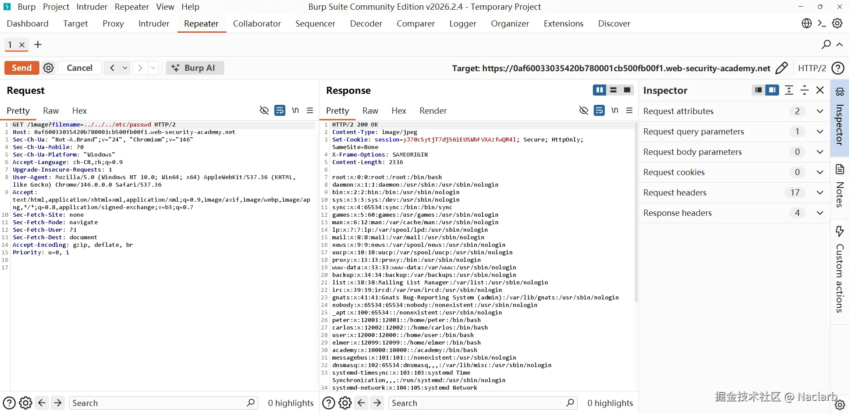This screenshot has width=849, height=414.
Task: Close the Inspector panel
Action: (x=820, y=90)
